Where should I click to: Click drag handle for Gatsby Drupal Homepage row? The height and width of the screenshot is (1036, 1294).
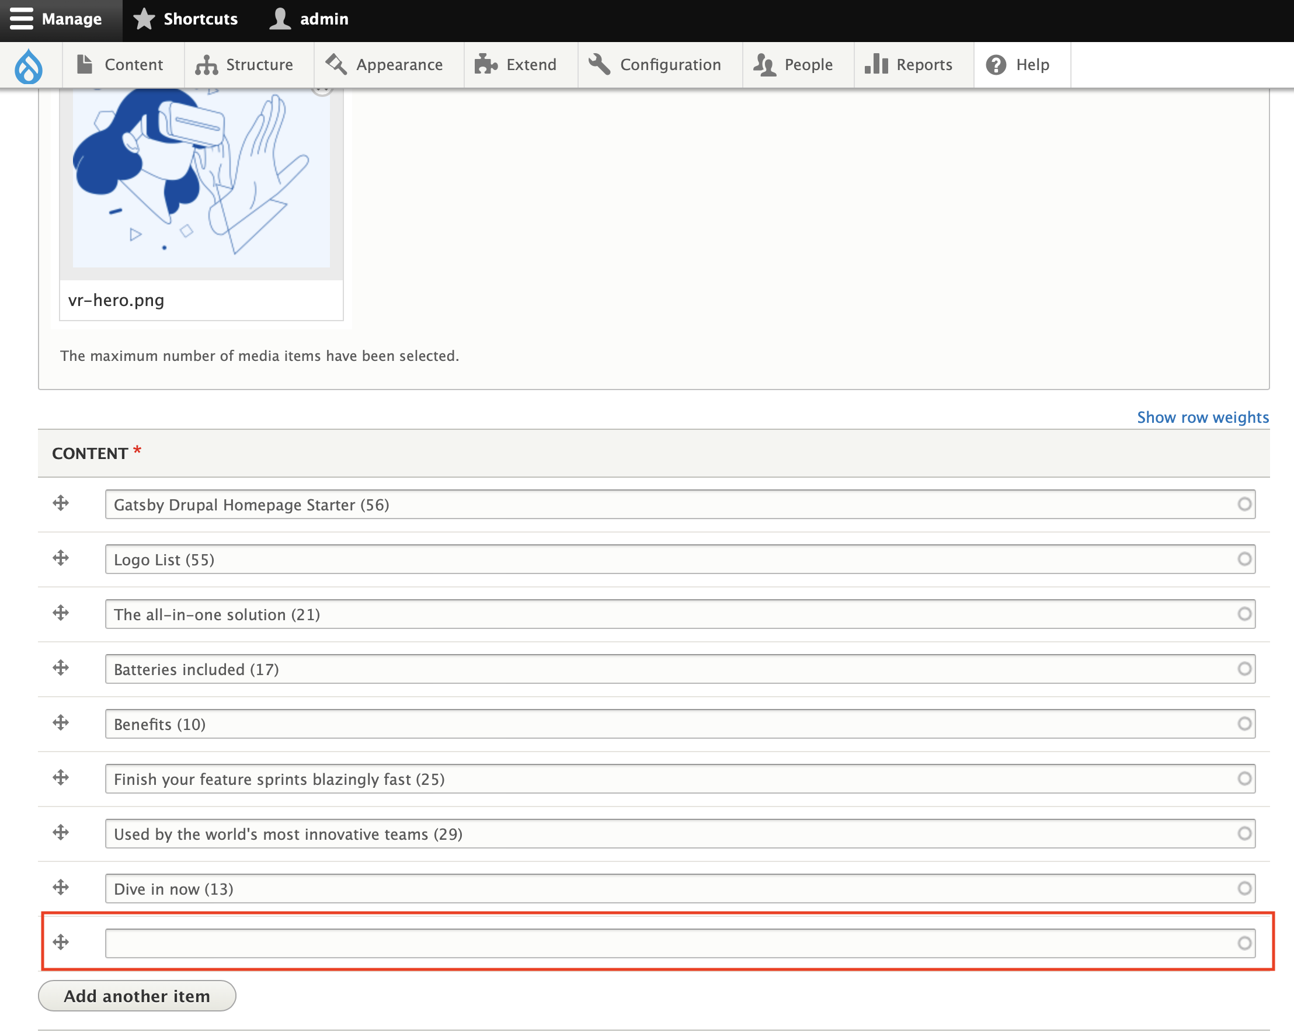click(x=61, y=503)
